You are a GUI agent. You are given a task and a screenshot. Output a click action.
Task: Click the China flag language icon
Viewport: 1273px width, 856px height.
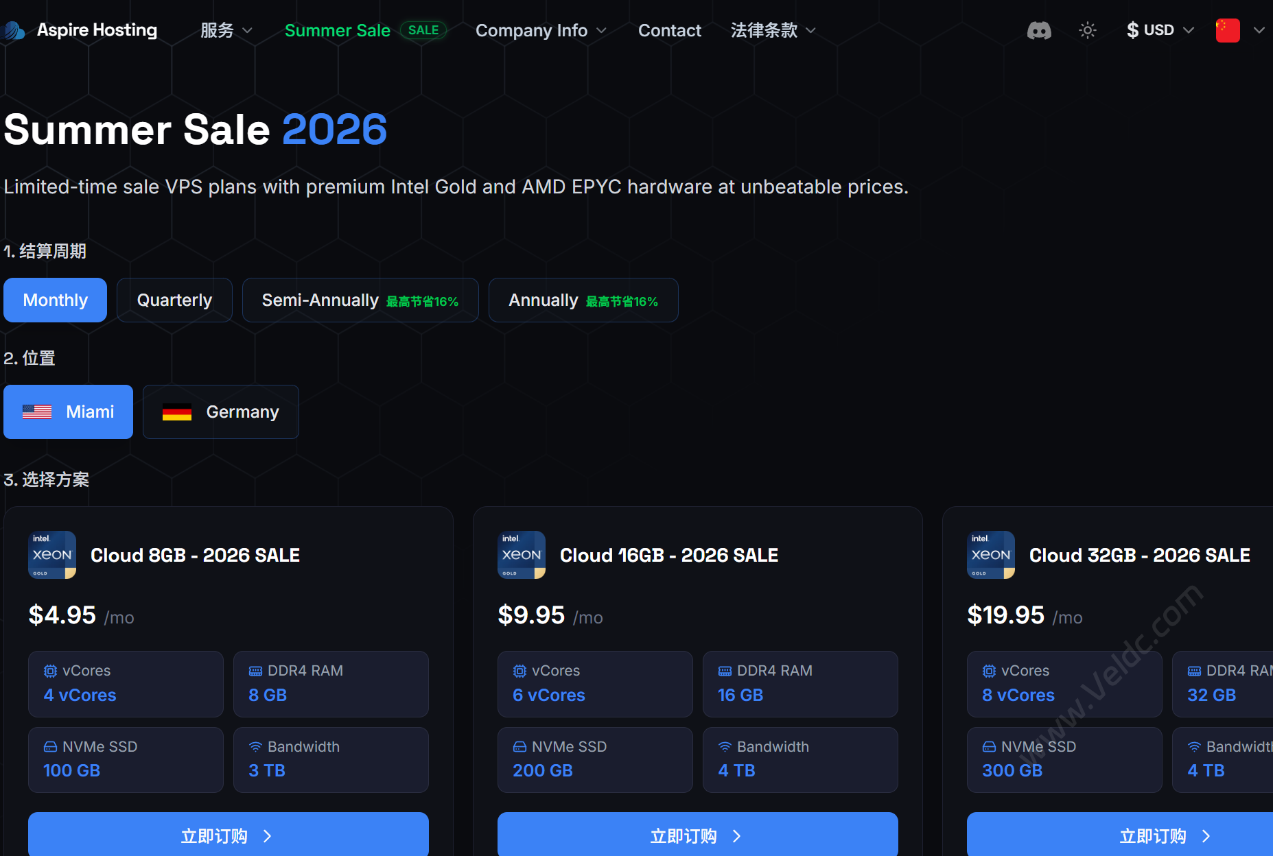click(1228, 30)
